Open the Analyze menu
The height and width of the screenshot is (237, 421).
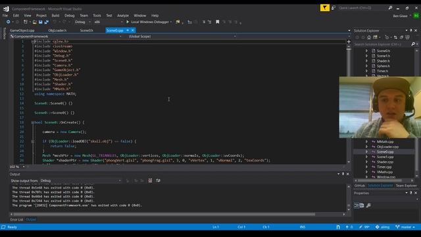pyautogui.click(x=123, y=16)
